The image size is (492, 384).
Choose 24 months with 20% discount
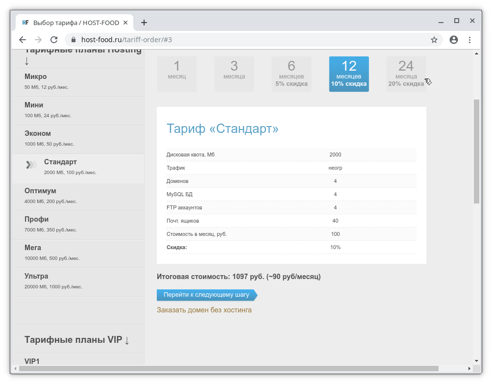pos(406,74)
